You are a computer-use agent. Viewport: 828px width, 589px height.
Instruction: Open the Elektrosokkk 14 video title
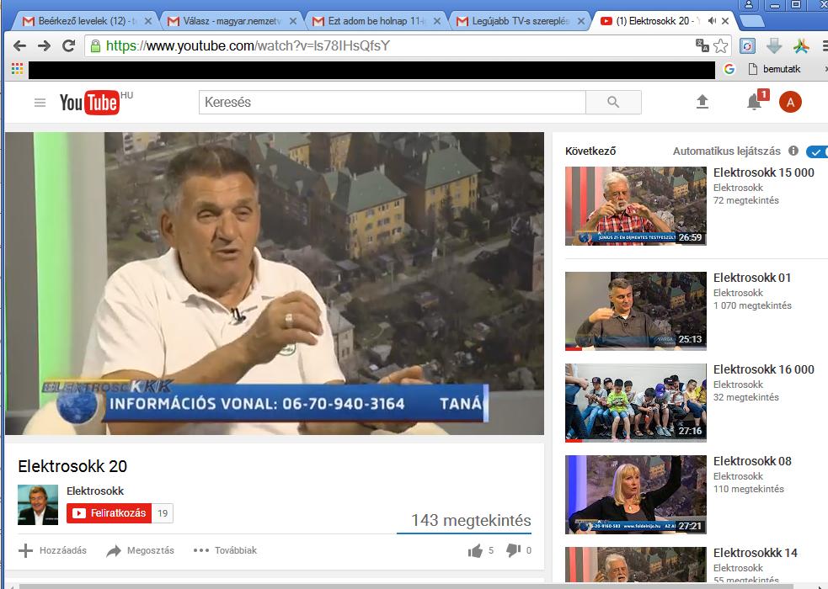tap(755, 553)
